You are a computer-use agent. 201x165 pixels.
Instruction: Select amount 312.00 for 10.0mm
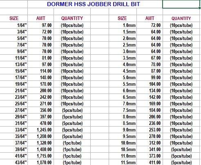(x=150, y=143)
